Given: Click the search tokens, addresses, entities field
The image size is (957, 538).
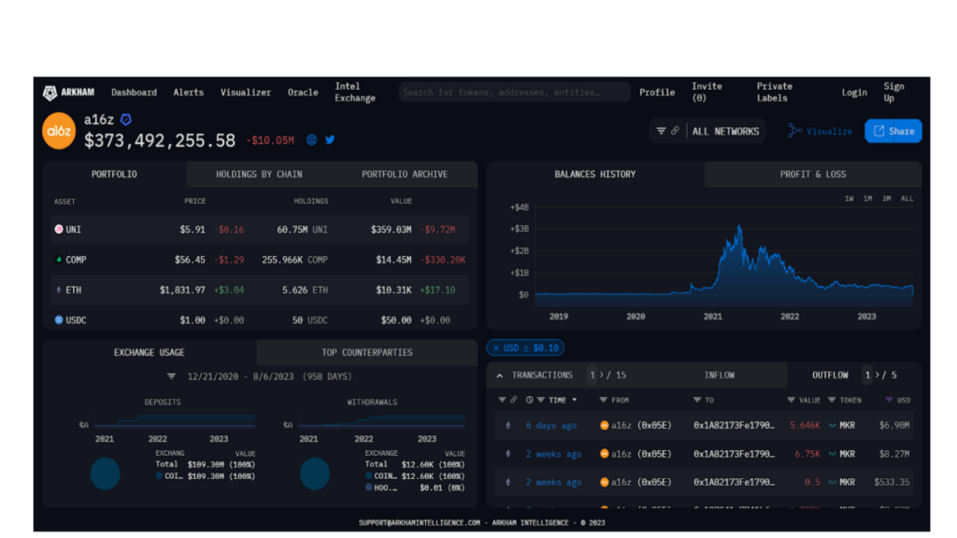Looking at the screenshot, I should click(x=515, y=92).
